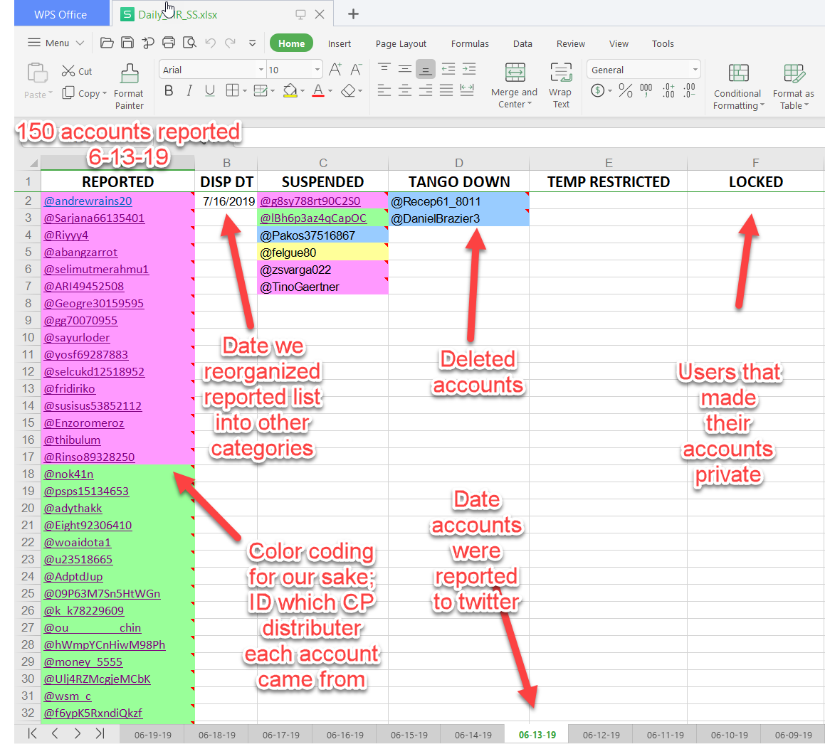Switch to the Page Layout ribbon tab
825x744 pixels.
[x=401, y=43]
